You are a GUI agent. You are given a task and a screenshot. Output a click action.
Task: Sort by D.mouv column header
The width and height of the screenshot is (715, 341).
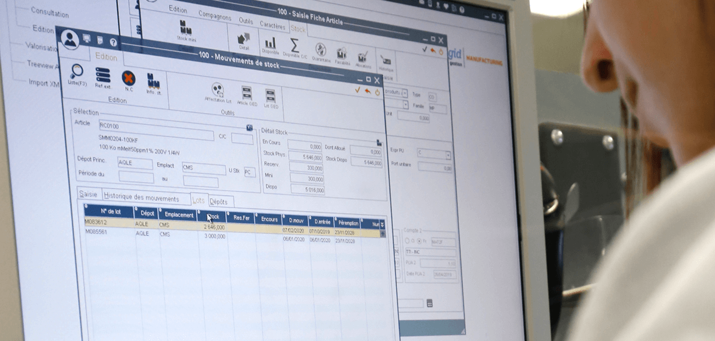tap(297, 221)
